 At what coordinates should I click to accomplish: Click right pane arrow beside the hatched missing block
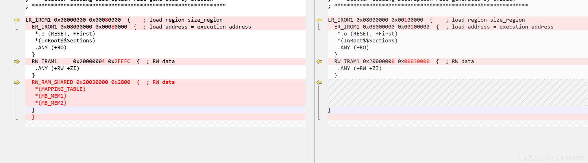coord(319,82)
